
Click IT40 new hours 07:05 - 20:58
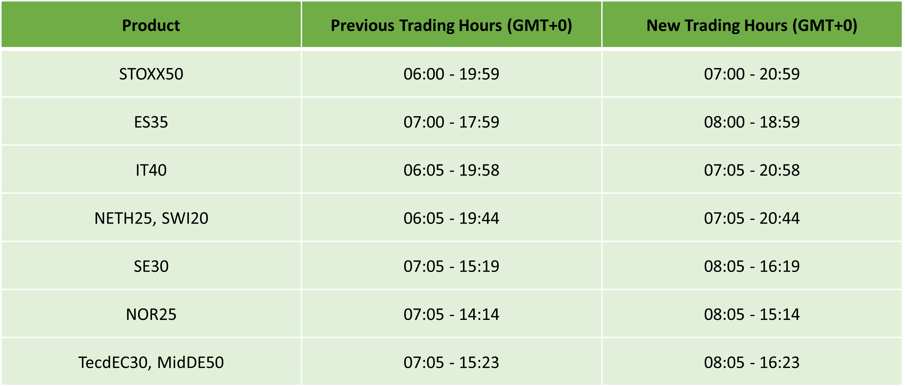tap(752, 170)
